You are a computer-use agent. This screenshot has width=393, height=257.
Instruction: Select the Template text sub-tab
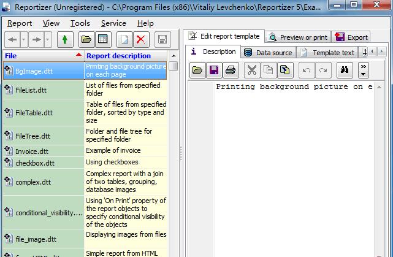click(327, 53)
